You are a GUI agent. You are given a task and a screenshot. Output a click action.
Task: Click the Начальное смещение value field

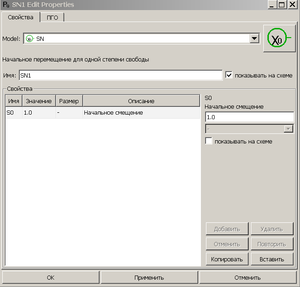click(249, 117)
